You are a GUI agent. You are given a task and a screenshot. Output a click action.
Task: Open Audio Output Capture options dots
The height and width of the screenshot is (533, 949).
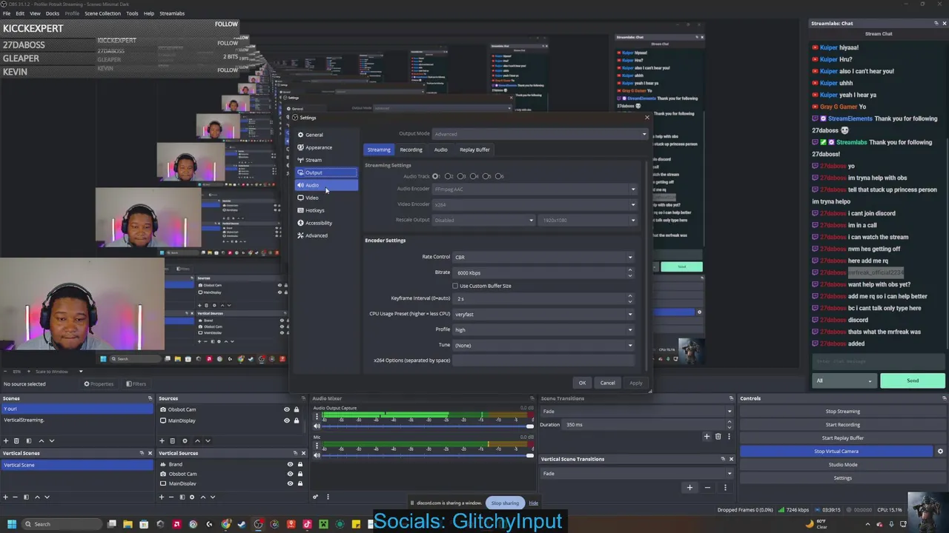pos(317,417)
